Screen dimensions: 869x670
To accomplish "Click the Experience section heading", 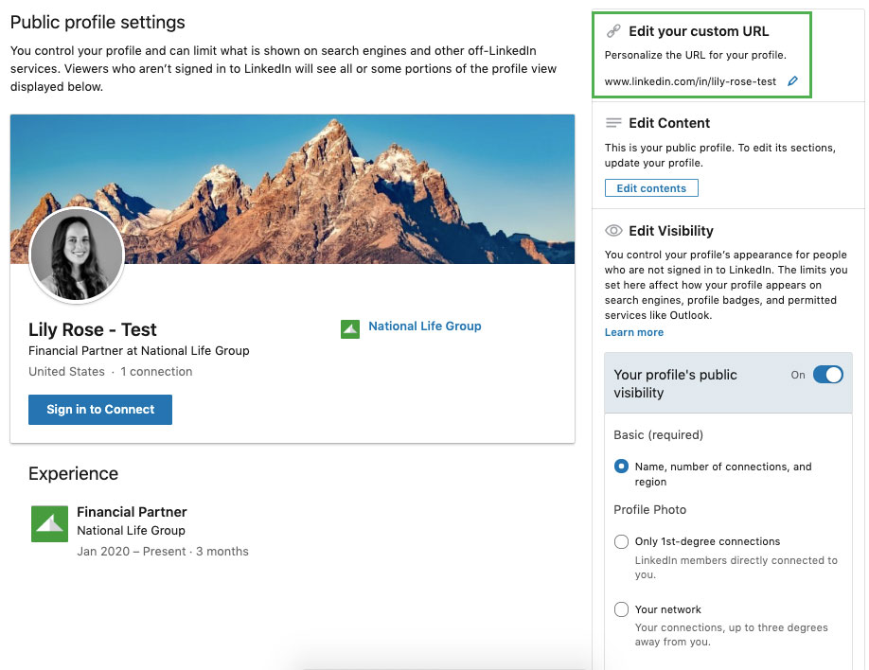I will tap(73, 474).
